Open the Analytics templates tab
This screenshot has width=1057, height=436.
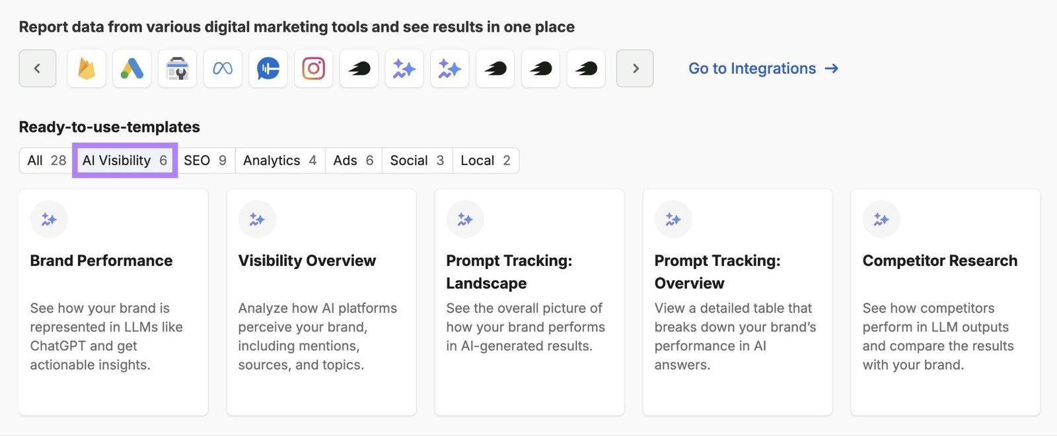[x=280, y=160]
